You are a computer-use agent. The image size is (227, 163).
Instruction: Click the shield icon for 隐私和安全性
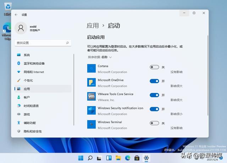19,131
